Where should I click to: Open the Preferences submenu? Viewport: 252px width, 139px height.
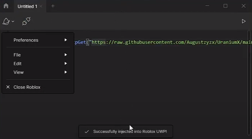click(38, 40)
